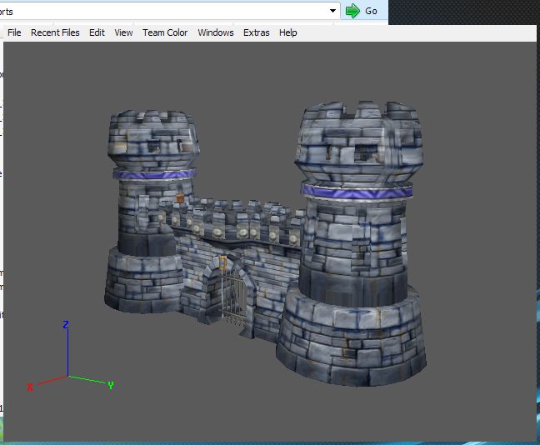
Task: Click the green Go arrow icon
Action: tap(352, 11)
